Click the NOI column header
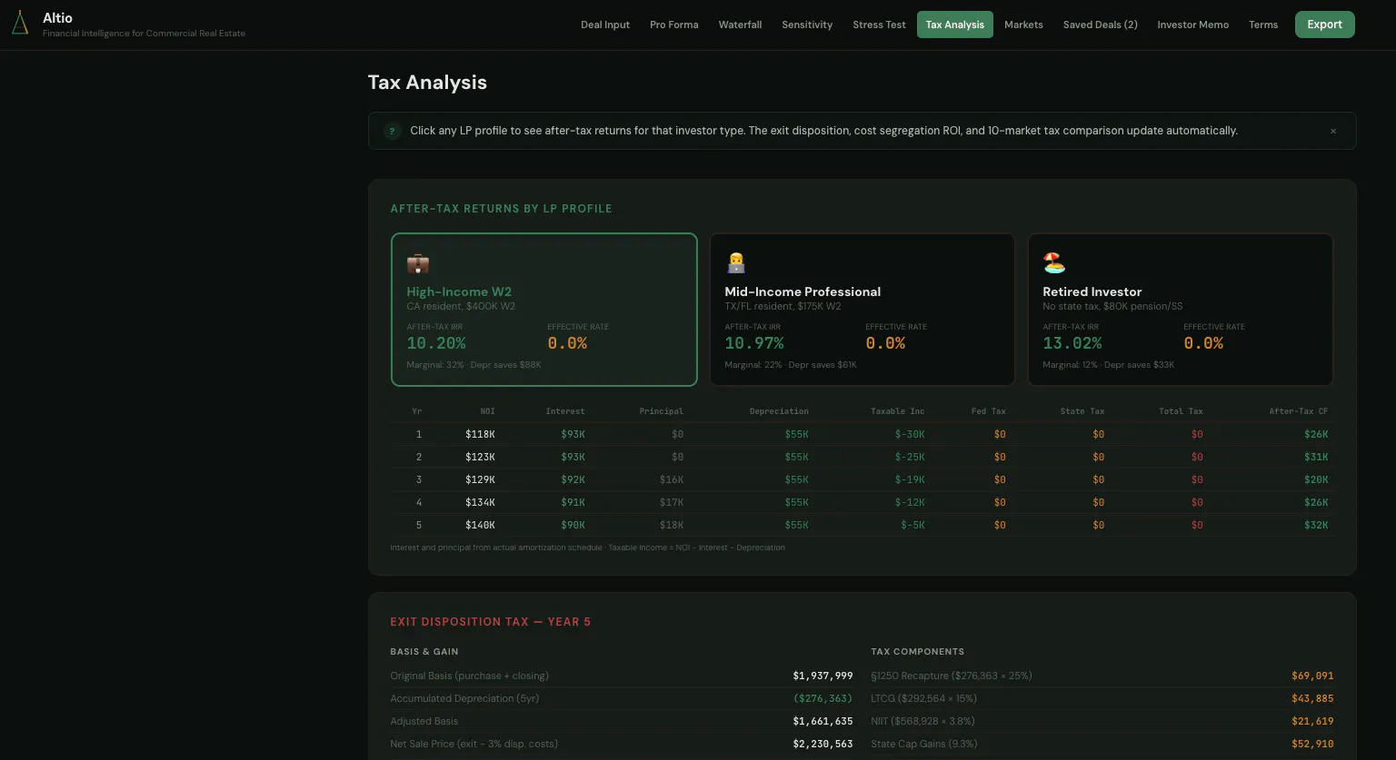This screenshot has height=760, width=1396. pyautogui.click(x=487, y=411)
